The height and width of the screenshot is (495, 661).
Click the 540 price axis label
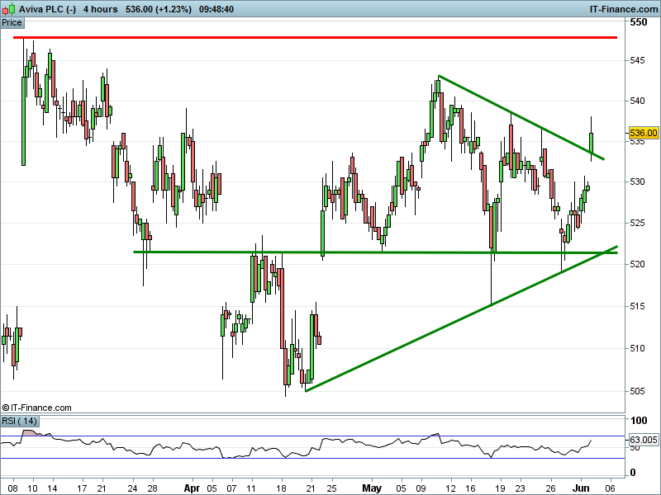point(637,101)
